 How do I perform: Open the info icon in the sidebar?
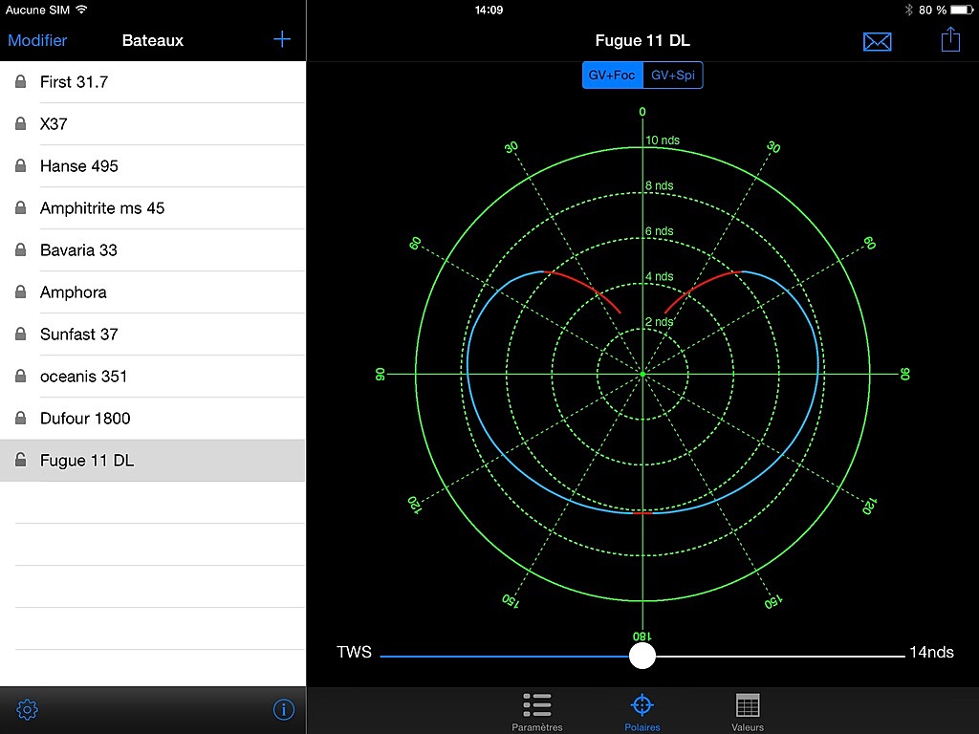[x=283, y=710]
